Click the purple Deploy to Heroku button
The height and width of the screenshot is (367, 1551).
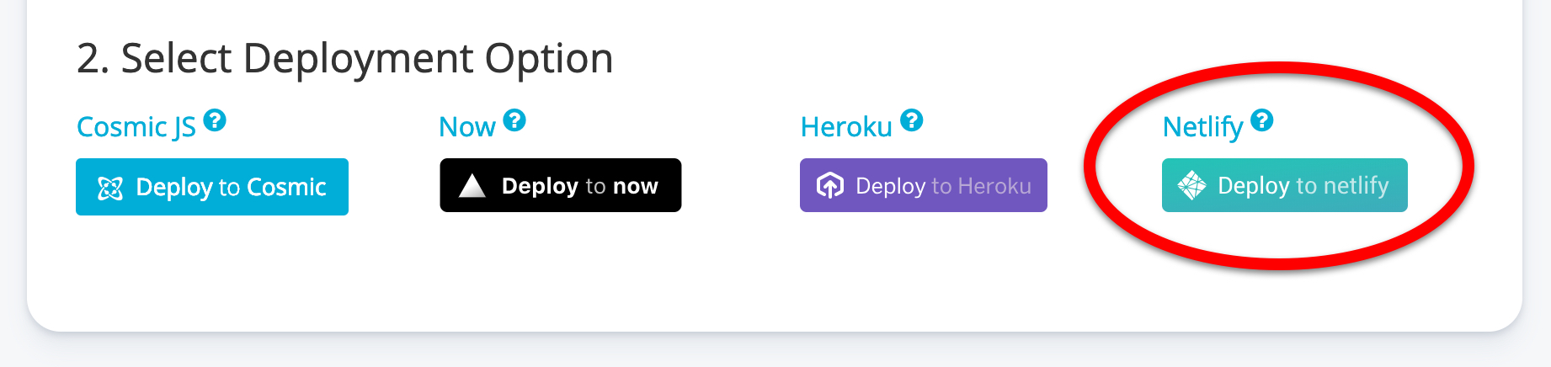coord(924,185)
